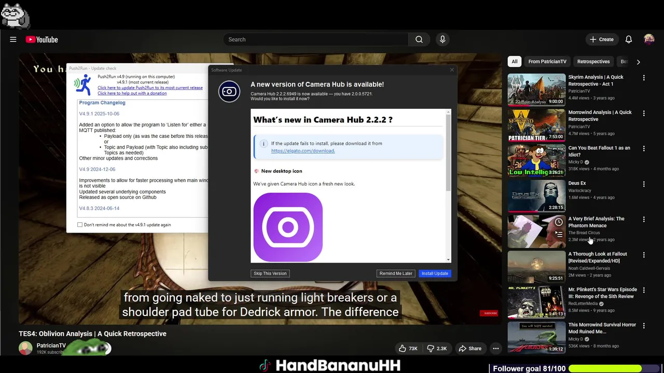The width and height of the screenshot is (664, 373).
Task: Add Phantom Menace video to Watch Later
Action: (559, 222)
